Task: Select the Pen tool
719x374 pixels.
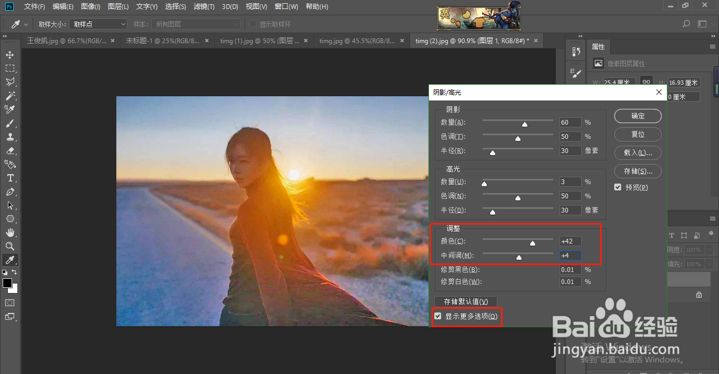Action: pos(10,191)
